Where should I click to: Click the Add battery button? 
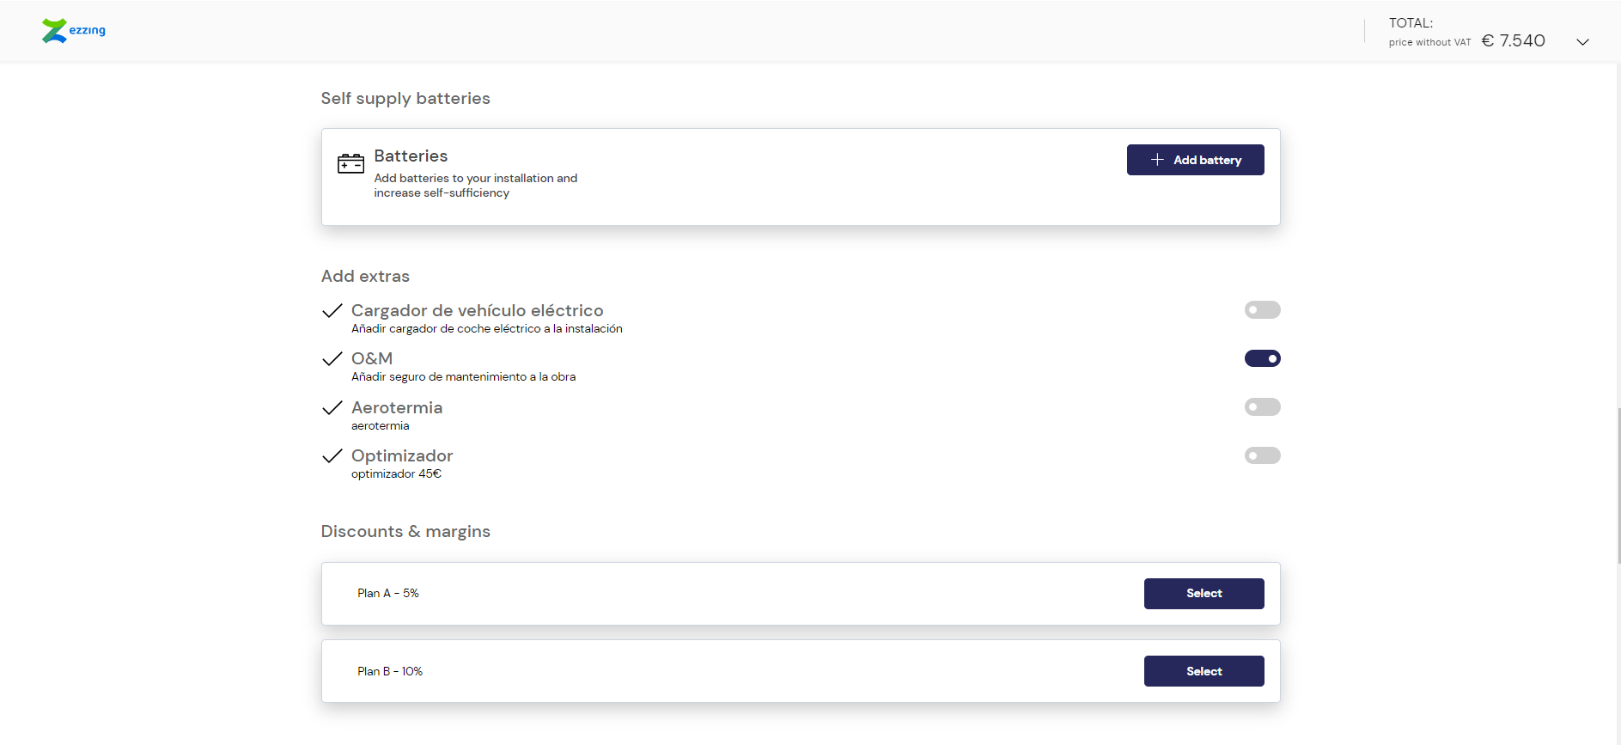[x=1195, y=160]
